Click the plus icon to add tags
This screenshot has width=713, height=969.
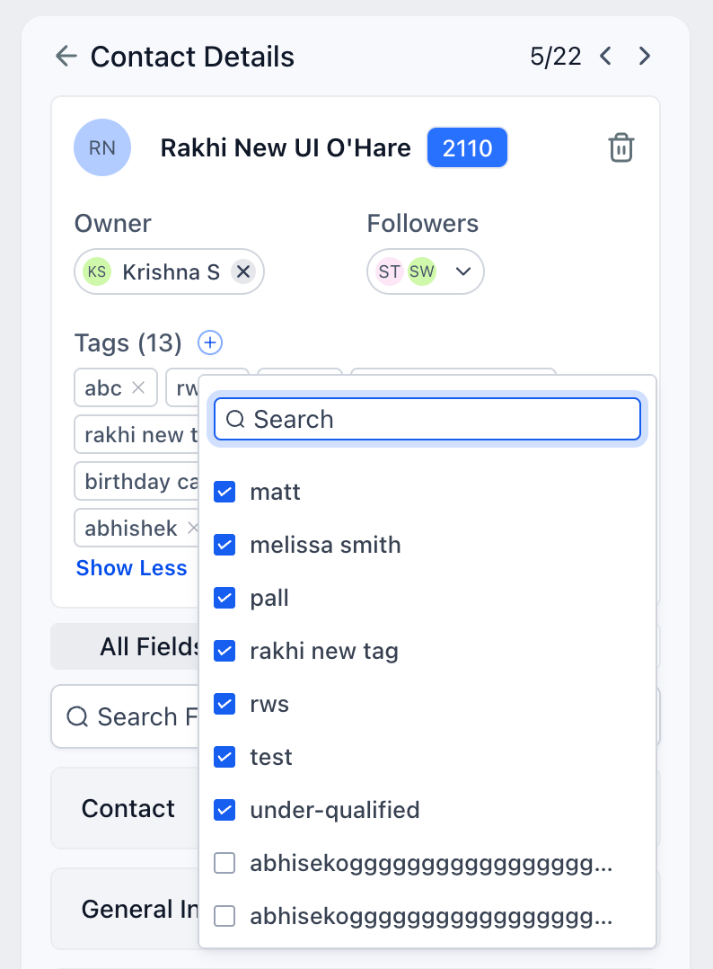pyautogui.click(x=210, y=342)
